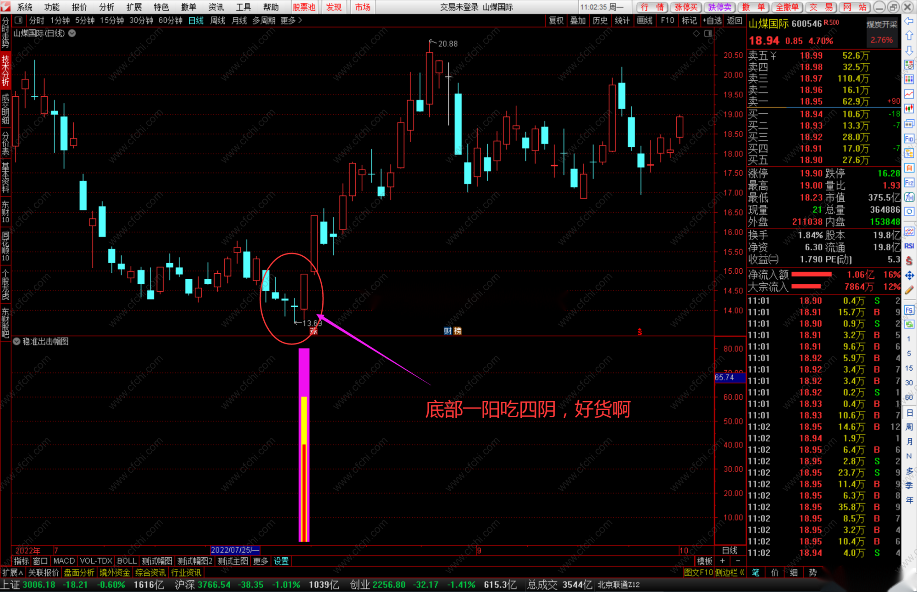Click the 2022/07/25 date marker on timeline
The height and width of the screenshot is (592, 917).
[235, 550]
